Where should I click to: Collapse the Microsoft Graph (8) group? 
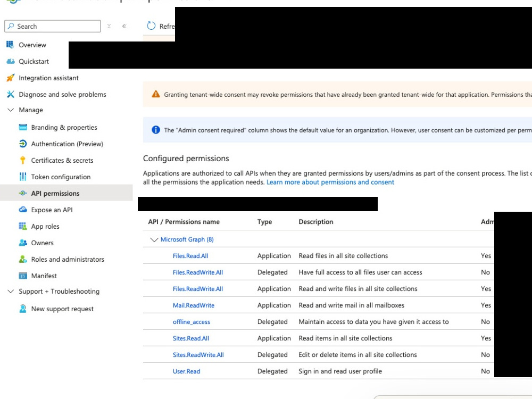click(x=154, y=239)
